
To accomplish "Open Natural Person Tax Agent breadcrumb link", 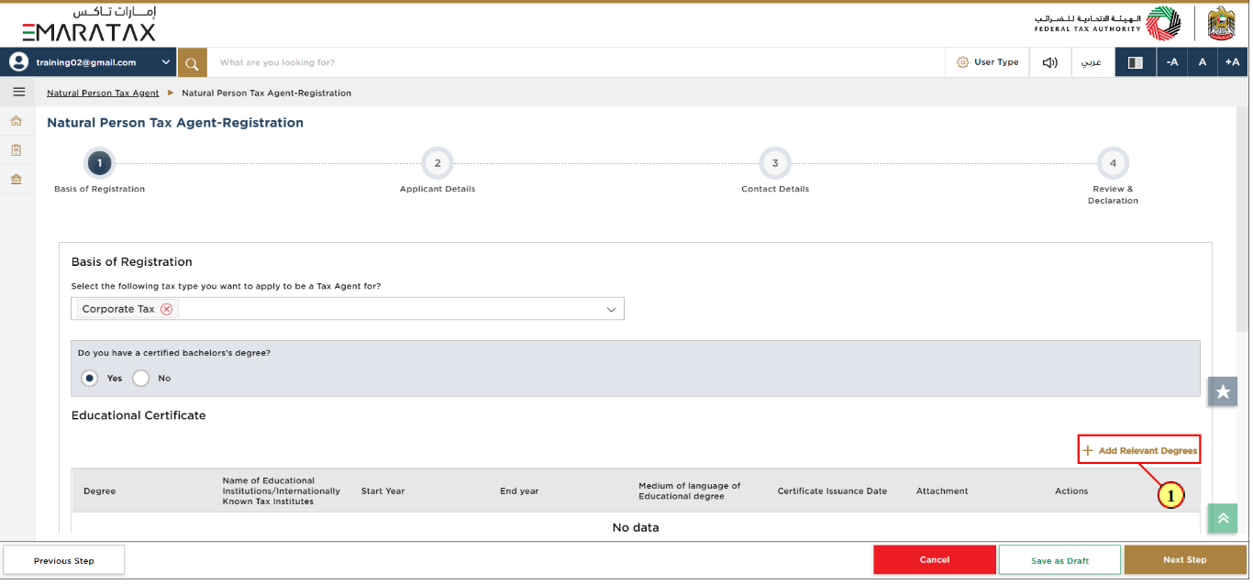I will 103,93.
